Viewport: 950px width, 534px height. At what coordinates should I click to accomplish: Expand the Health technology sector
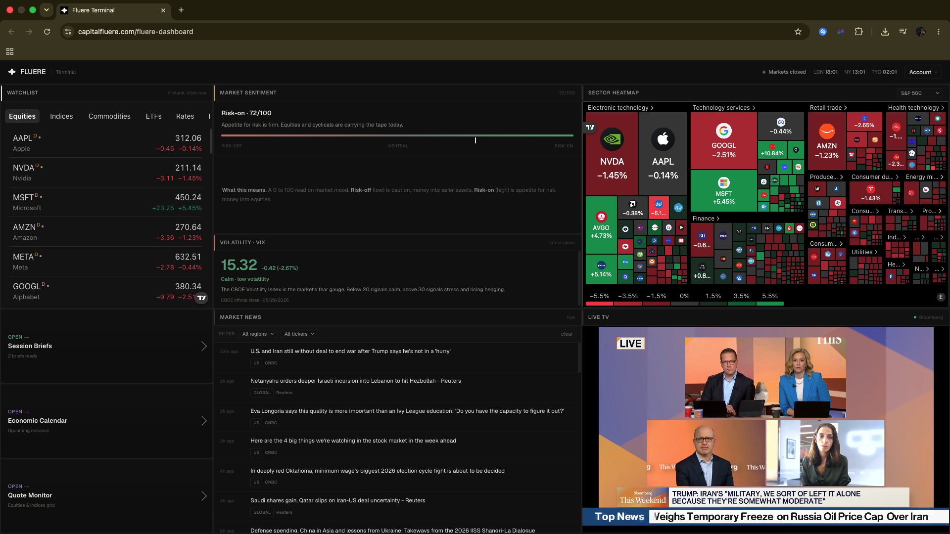click(x=916, y=108)
